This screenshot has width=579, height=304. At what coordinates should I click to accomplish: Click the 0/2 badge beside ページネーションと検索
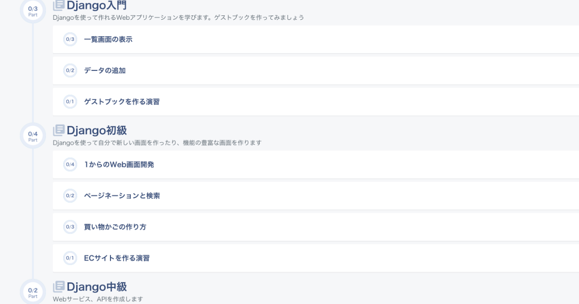70,196
